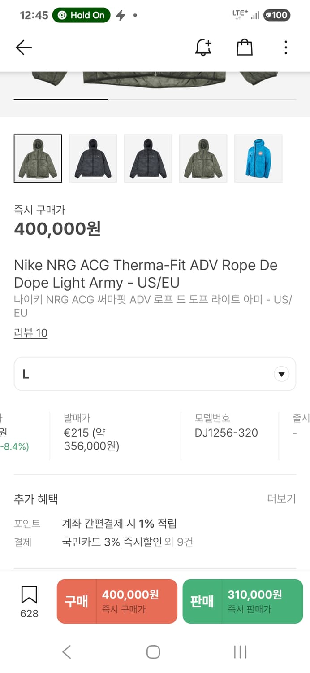
Task: Open the shopping bag icon
Action: point(244,48)
